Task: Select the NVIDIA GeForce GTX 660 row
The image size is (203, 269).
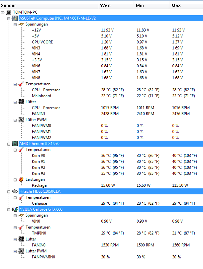Action: [111, 209]
